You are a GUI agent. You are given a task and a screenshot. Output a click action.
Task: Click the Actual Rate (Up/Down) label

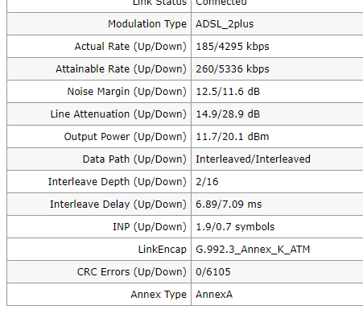[130, 47]
